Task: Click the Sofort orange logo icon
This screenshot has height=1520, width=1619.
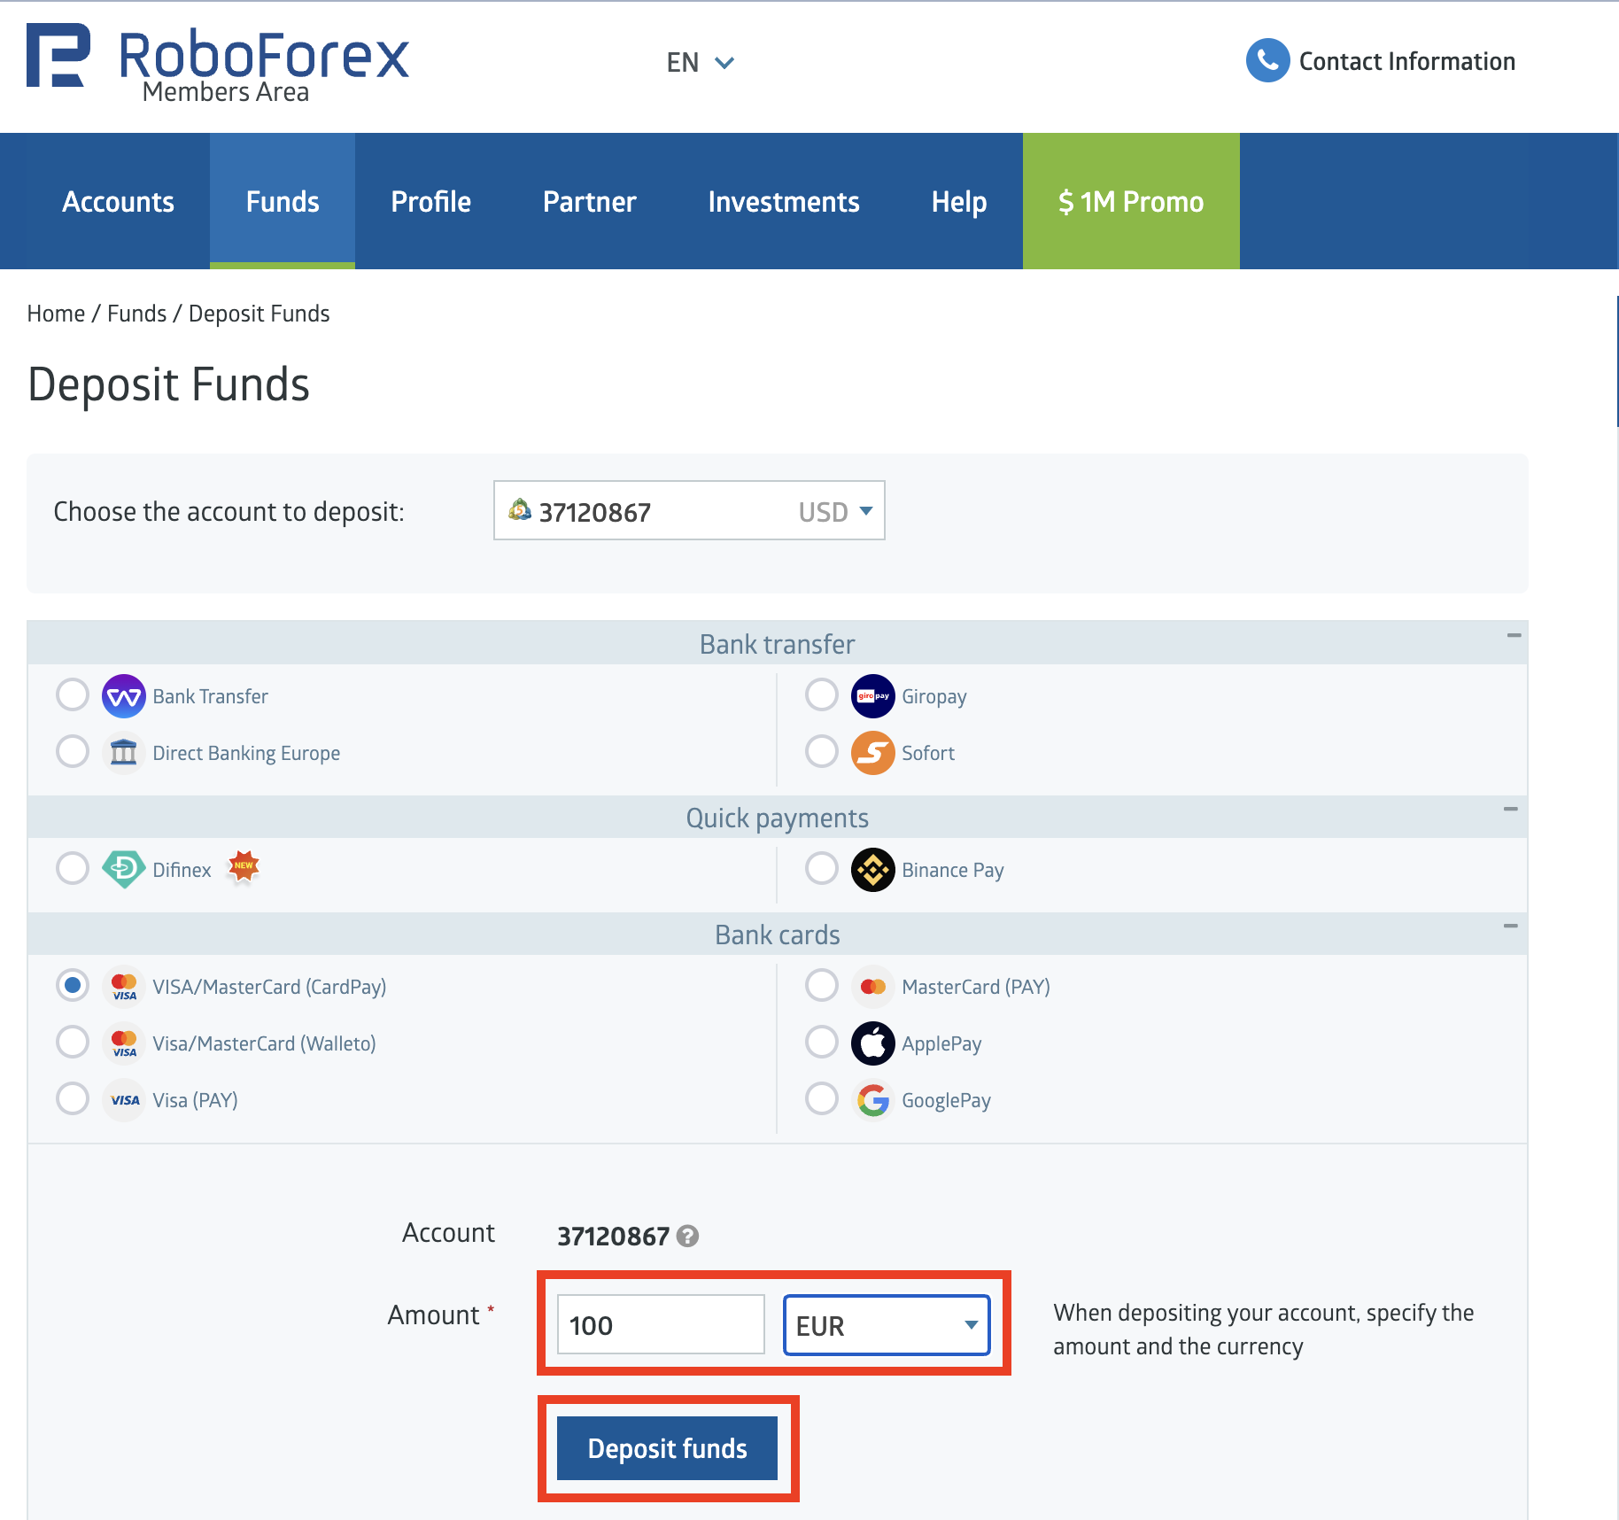Action: pyautogui.click(x=872, y=753)
